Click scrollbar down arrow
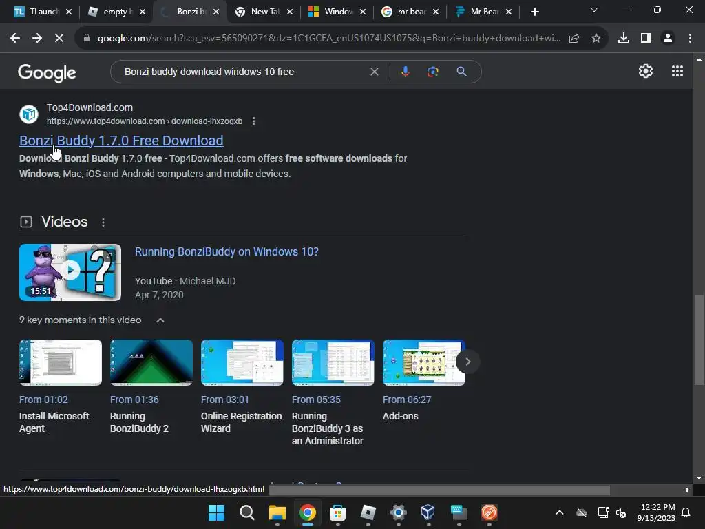The image size is (705, 529). click(x=699, y=478)
